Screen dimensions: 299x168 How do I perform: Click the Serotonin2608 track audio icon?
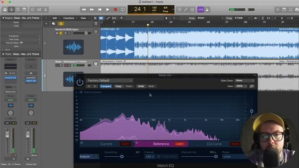click(73, 47)
